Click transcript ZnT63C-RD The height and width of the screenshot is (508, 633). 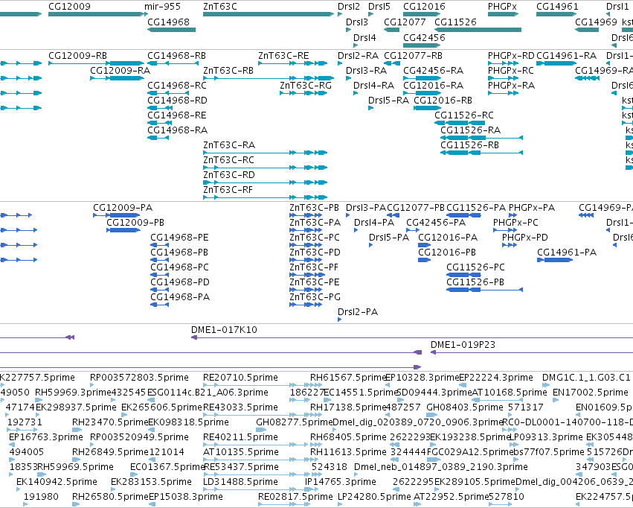pos(229,175)
